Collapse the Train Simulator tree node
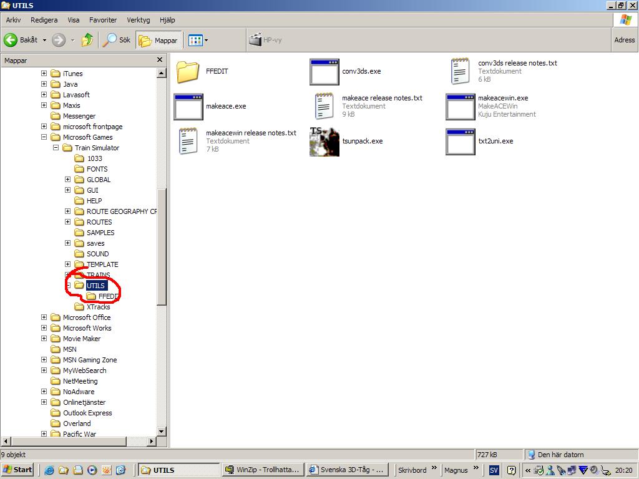The width and height of the screenshot is (639, 479). click(x=56, y=148)
